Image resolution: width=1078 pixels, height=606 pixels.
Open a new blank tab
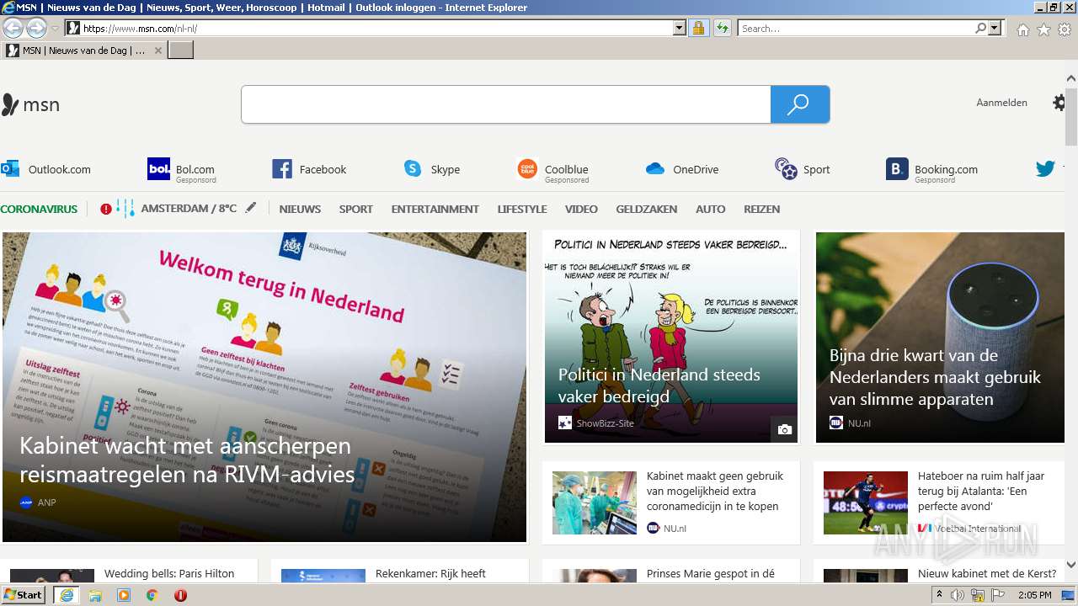[x=181, y=50]
